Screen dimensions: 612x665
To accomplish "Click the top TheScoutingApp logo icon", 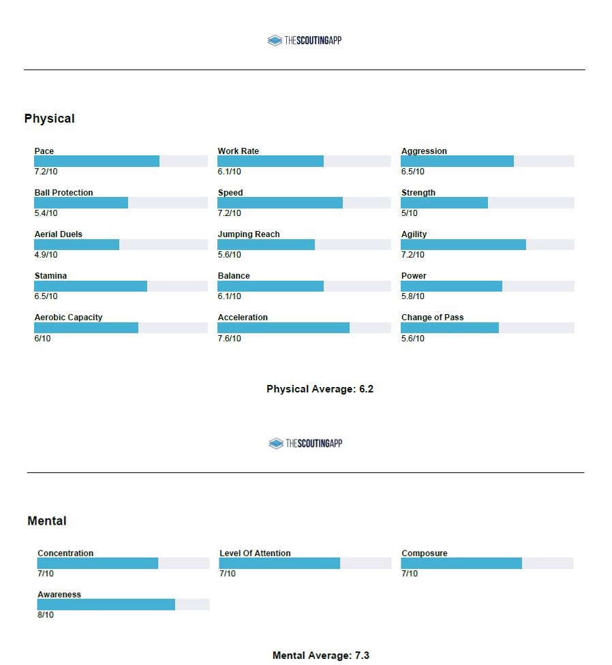I will [x=275, y=41].
